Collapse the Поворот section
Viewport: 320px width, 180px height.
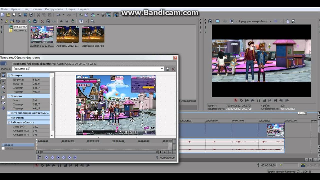[9, 96]
